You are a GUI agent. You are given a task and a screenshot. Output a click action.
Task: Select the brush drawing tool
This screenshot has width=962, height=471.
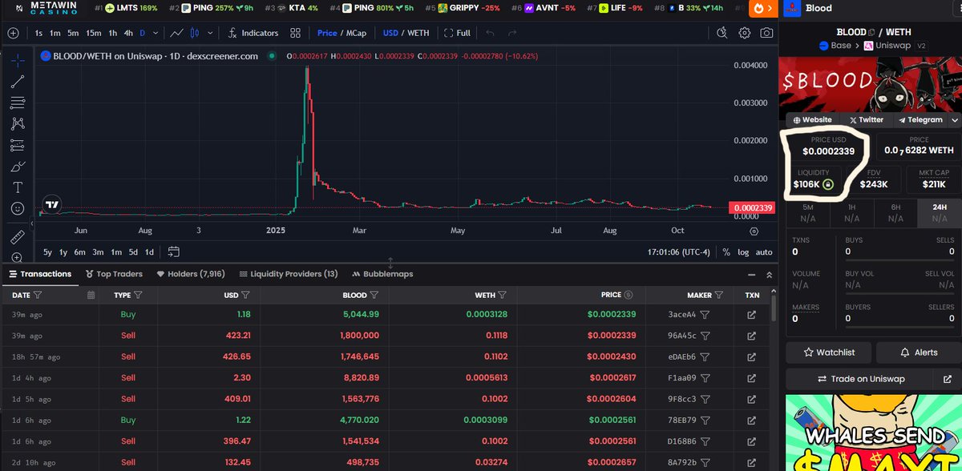[x=17, y=167]
